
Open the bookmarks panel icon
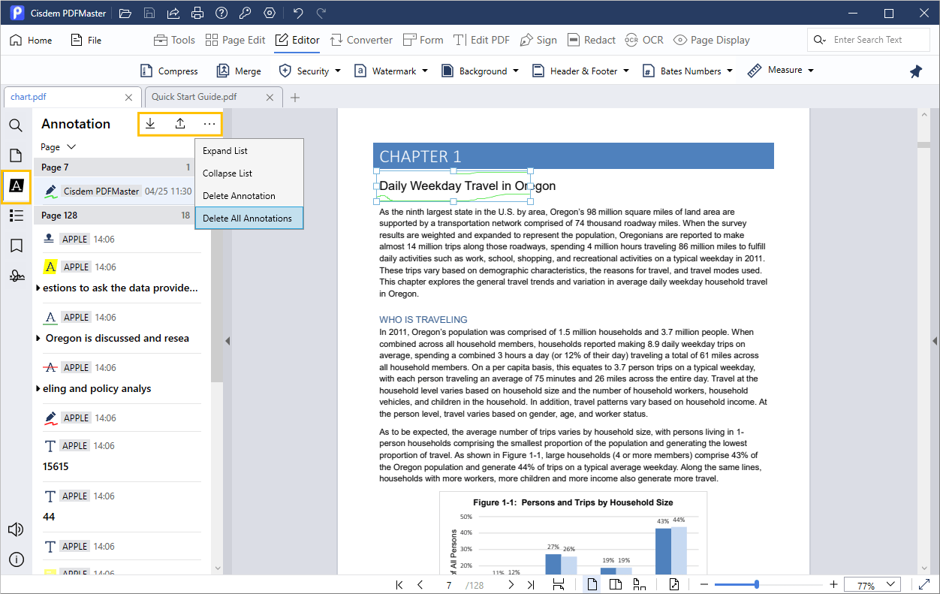coord(16,246)
